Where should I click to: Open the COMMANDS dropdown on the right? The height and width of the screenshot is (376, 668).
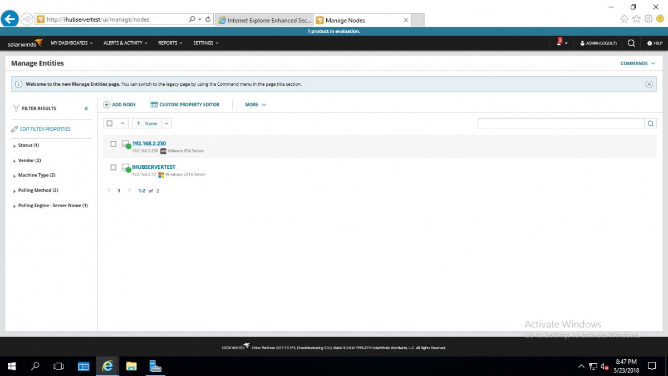(635, 63)
